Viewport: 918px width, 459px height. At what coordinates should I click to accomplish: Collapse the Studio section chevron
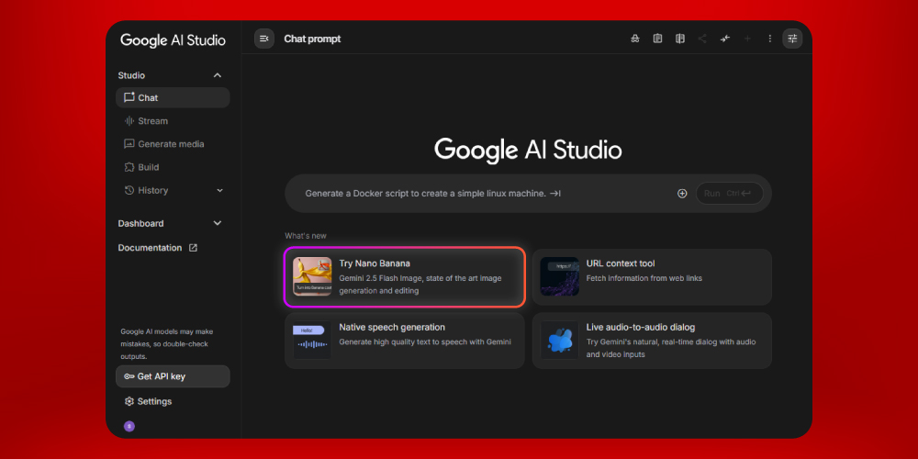point(218,75)
